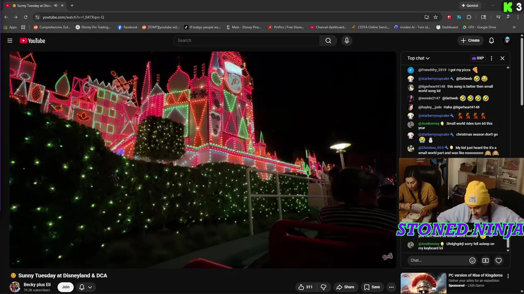524x294 pixels.
Task: Open YouTube notifications bell in header
Action: point(491,40)
